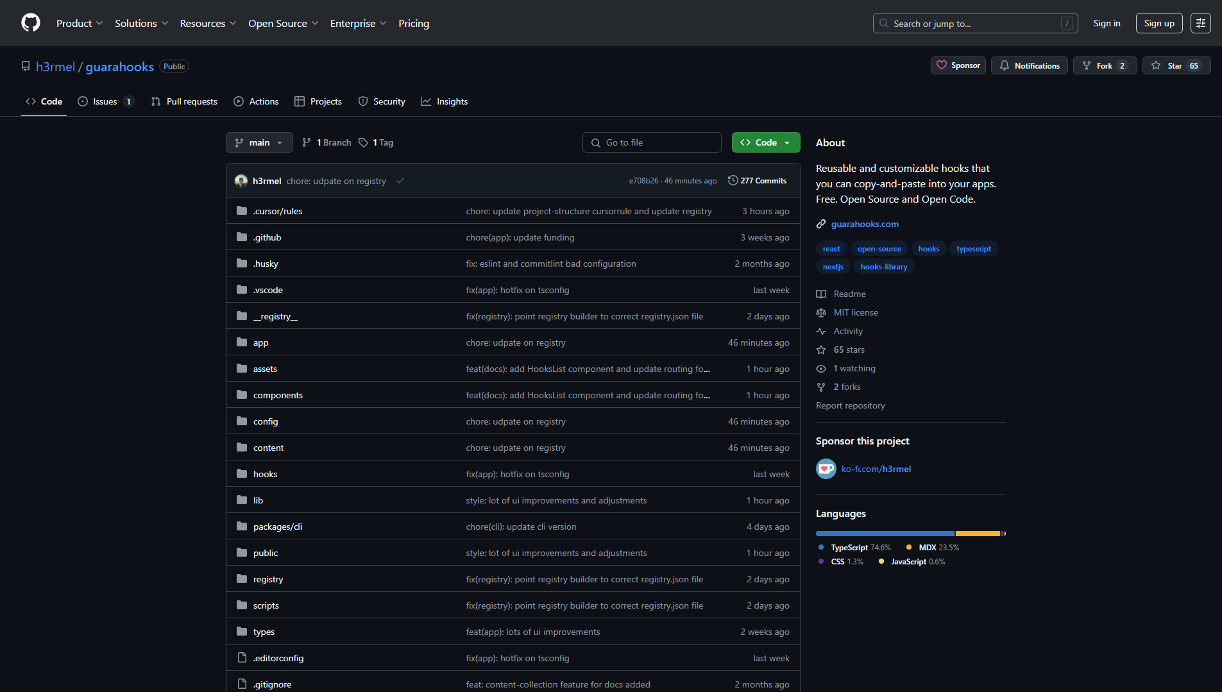The width and height of the screenshot is (1222, 692).
Task: Open the components folder name
Action: coord(278,395)
